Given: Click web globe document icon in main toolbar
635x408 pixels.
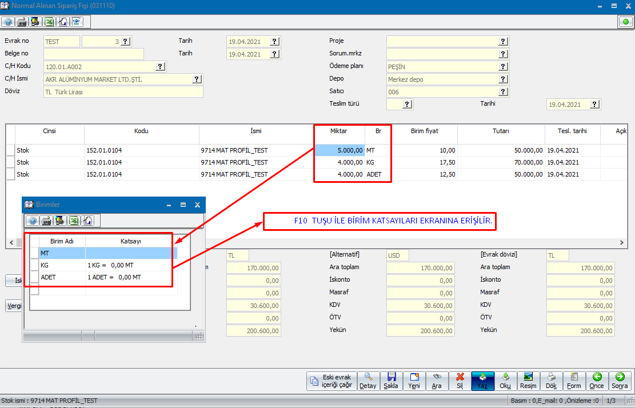Looking at the screenshot, I should point(77,22).
